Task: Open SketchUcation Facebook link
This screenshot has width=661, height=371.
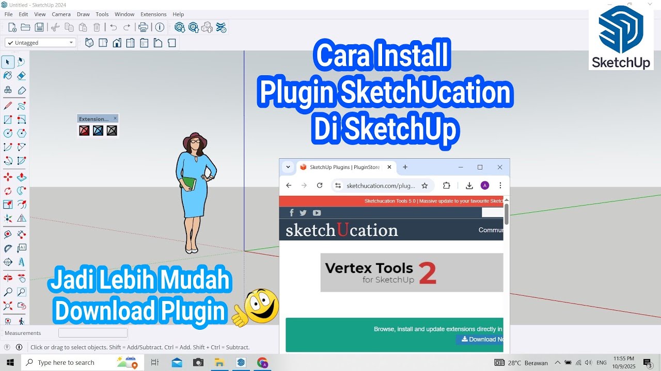Action: [291, 213]
